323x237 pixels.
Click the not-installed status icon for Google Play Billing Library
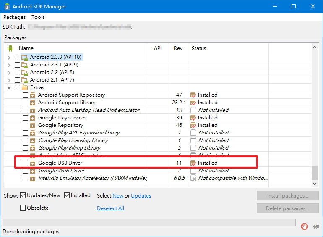click(x=193, y=148)
